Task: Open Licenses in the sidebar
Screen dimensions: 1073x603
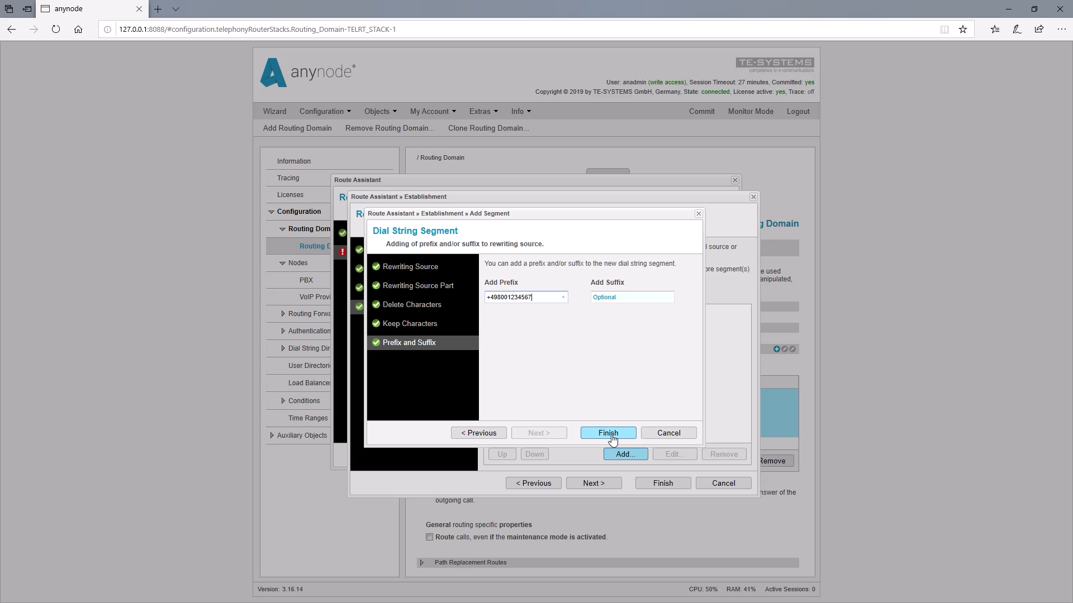Action: coord(290,195)
